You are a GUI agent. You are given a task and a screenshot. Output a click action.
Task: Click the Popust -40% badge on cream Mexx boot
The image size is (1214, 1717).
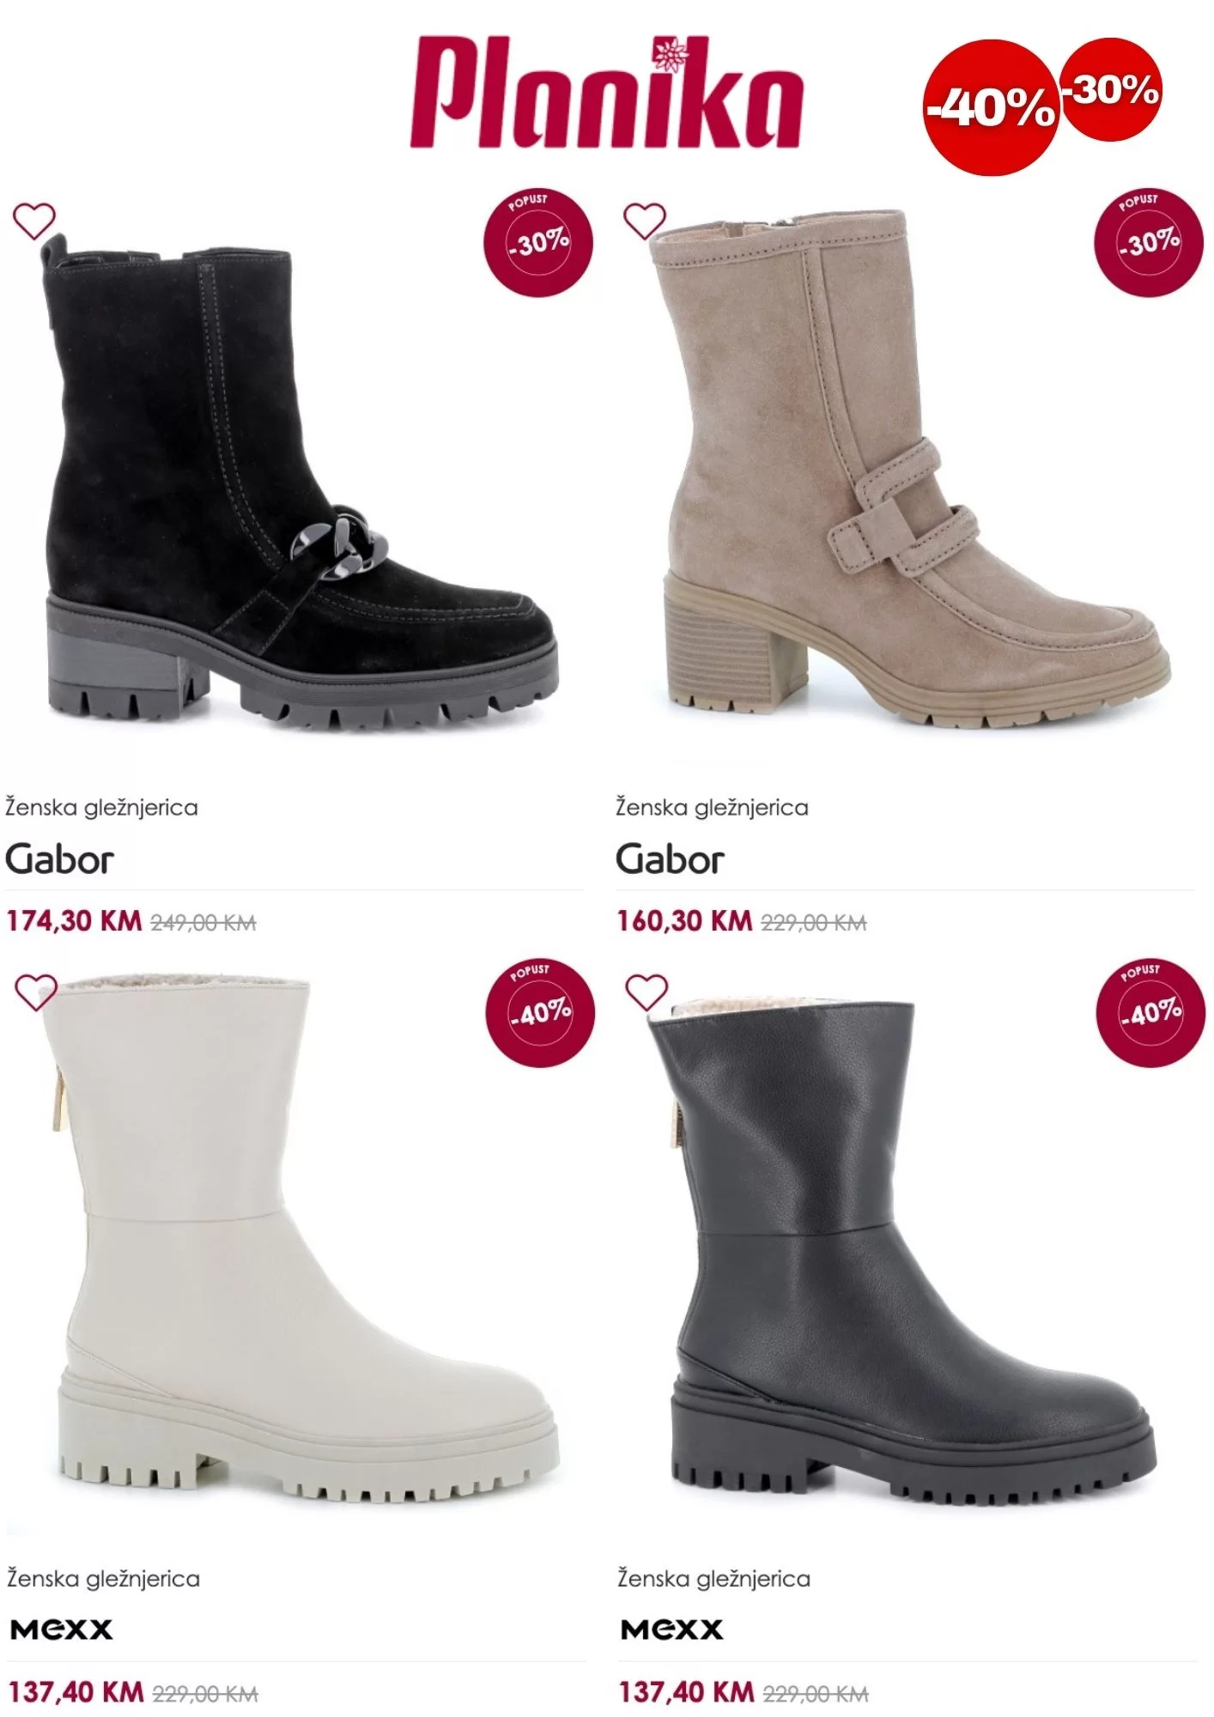coord(540,1012)
